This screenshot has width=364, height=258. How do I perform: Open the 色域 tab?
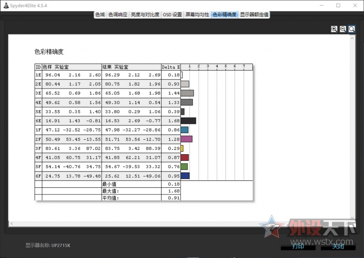click(100, 15)
